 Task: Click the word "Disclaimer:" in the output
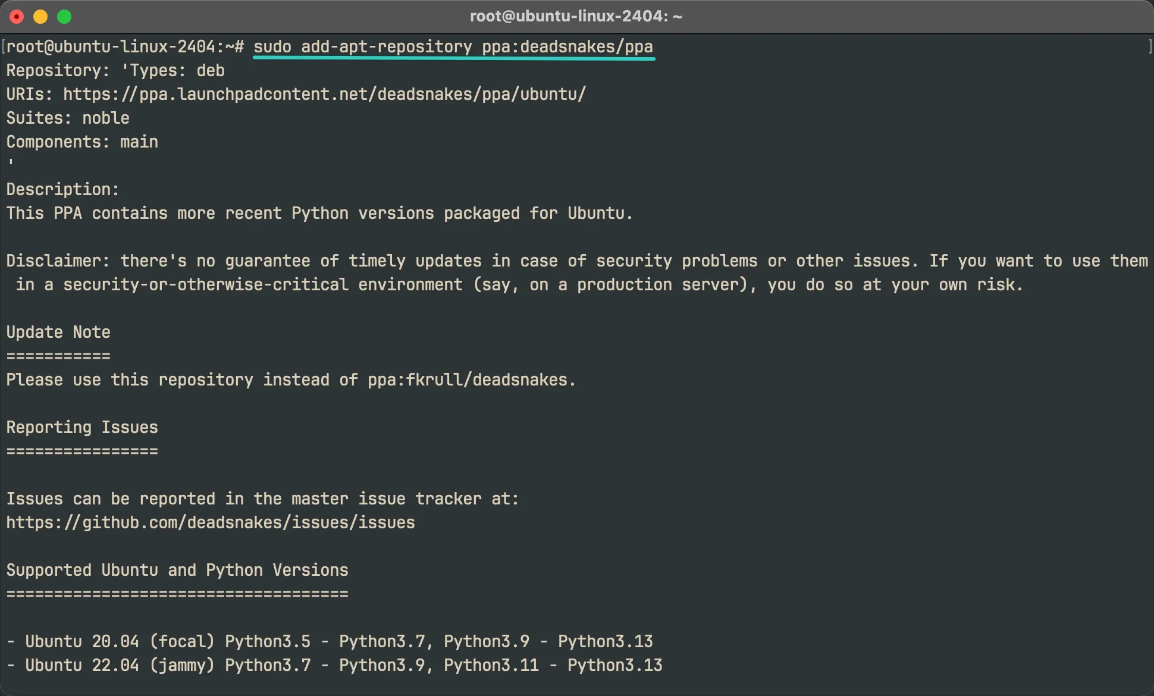58,261
